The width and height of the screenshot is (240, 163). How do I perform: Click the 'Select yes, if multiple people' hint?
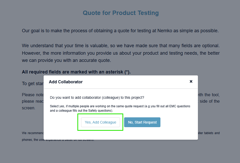tap(120, 108)
